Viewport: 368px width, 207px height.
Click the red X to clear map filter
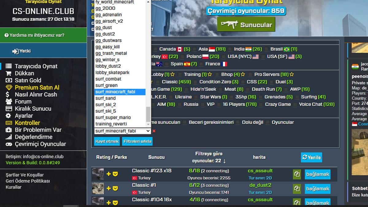tap(154, 131)
